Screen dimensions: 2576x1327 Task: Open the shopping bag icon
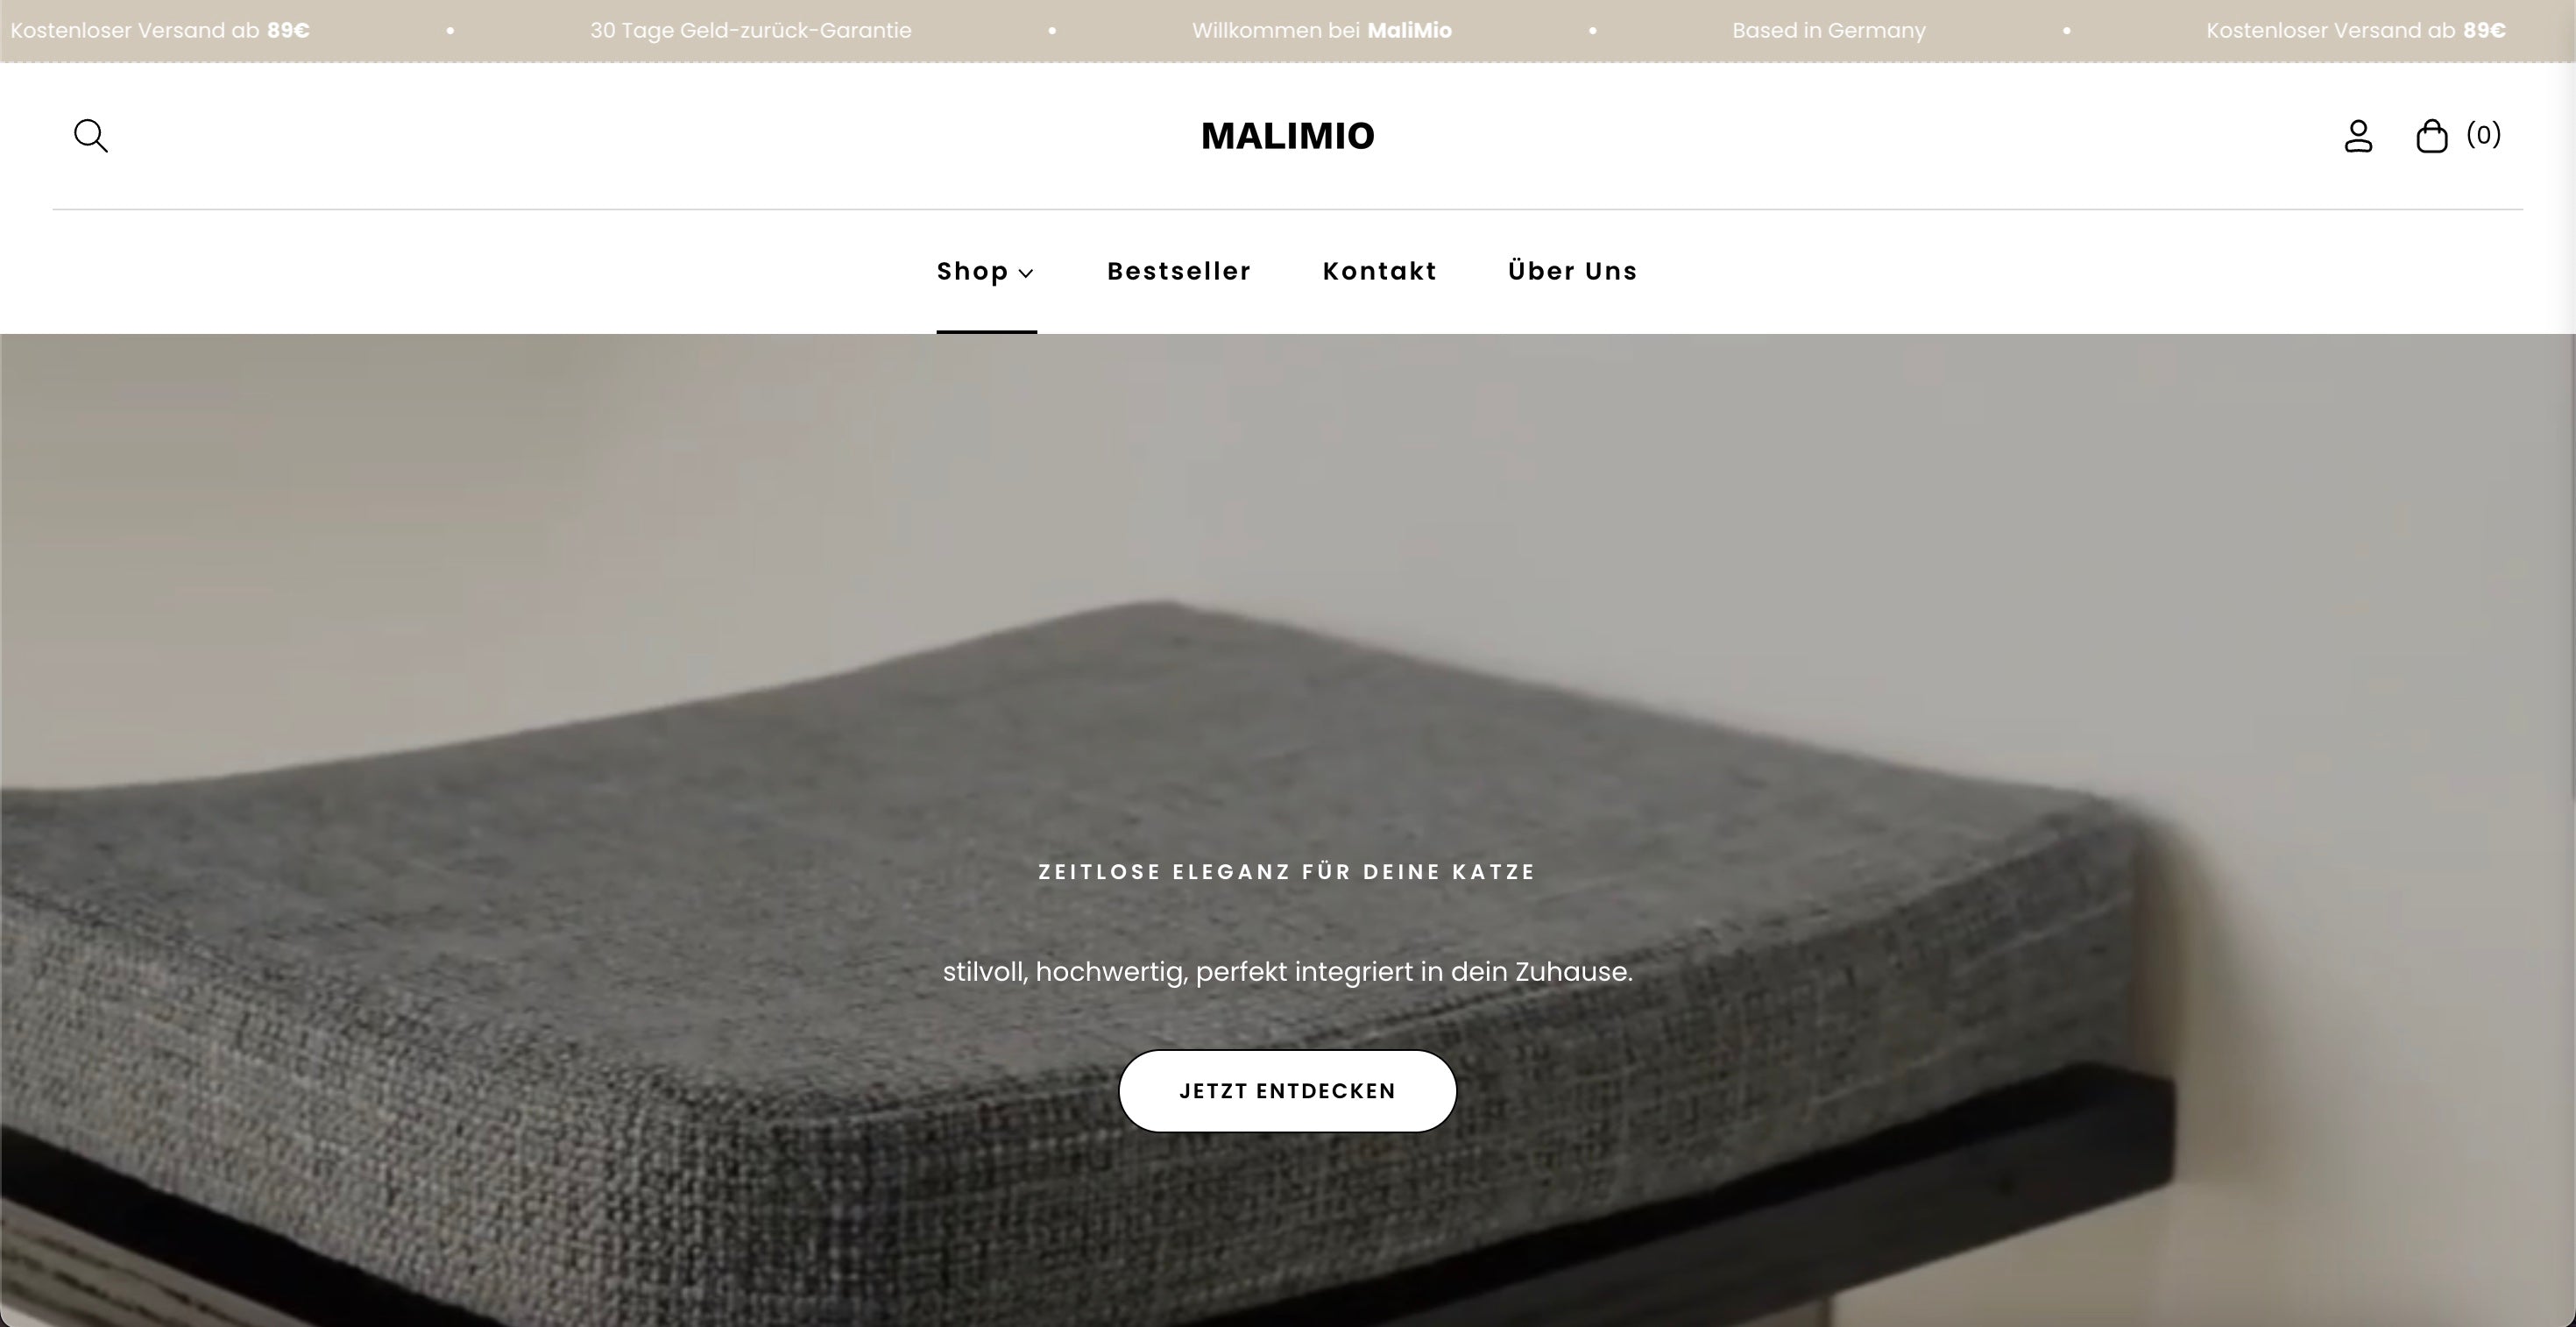pyautogui.click(x=2432, y=135)
